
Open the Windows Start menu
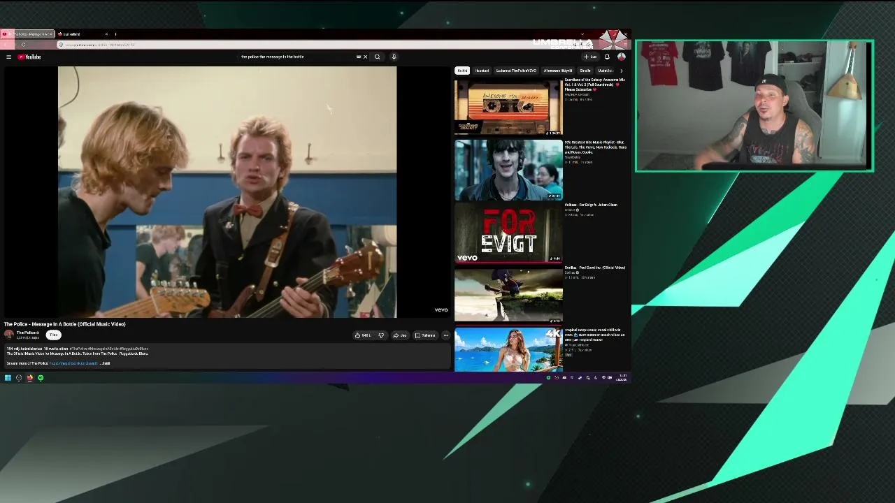click(x=8, y=378)
